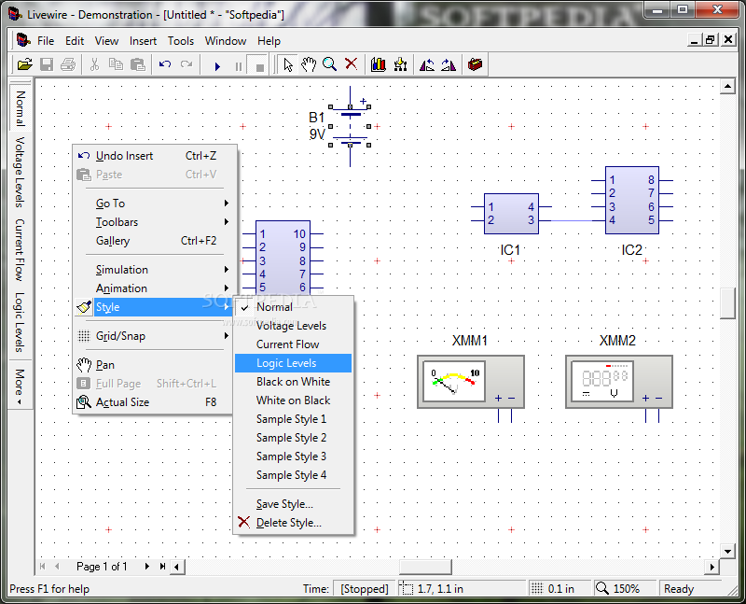Open the File menu
The width and height of the screenshot is (746, 604).
tap(46, 41)
